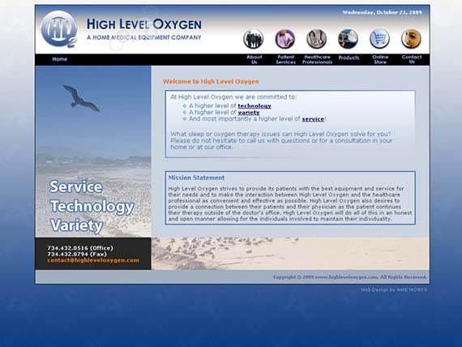Choose Products in the navigation bar
This screenshot has width=462, height=347.
[349, 58]
